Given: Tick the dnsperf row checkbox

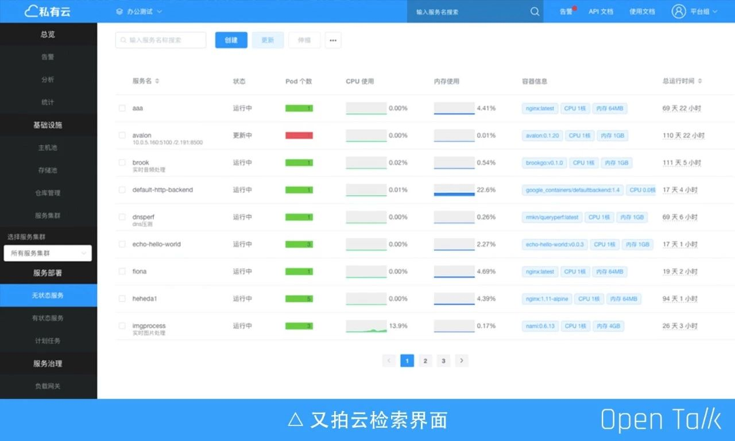Looking at the screenshot, I should tap(122, 217).
